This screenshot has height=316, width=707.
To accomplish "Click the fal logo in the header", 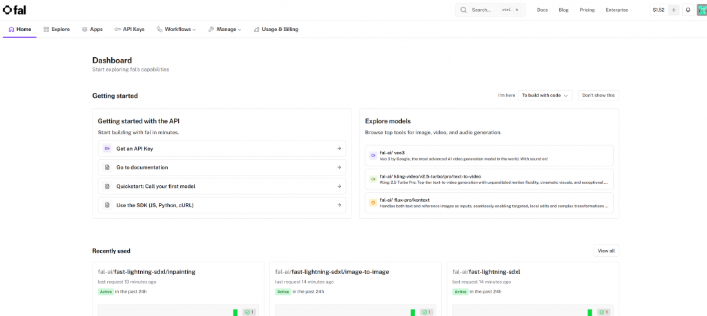I will [x=16, y=10].
